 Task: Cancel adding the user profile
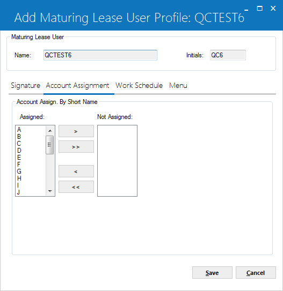pos(256,273)
